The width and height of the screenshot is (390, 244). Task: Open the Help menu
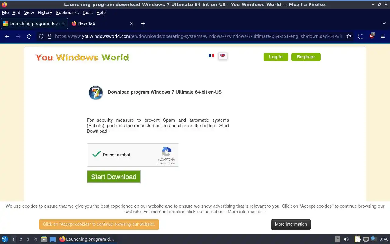[x=101, y=13]
